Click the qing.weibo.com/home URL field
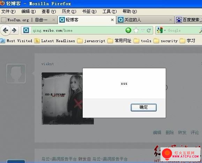Screen dimensions: 202x163 click(78, 30)
